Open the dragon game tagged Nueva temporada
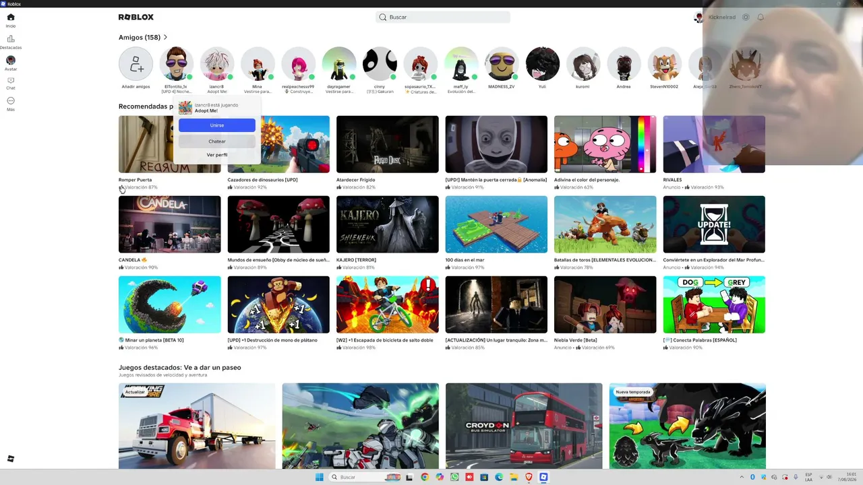This screenshot has height=485, width=863. [687, 426]
